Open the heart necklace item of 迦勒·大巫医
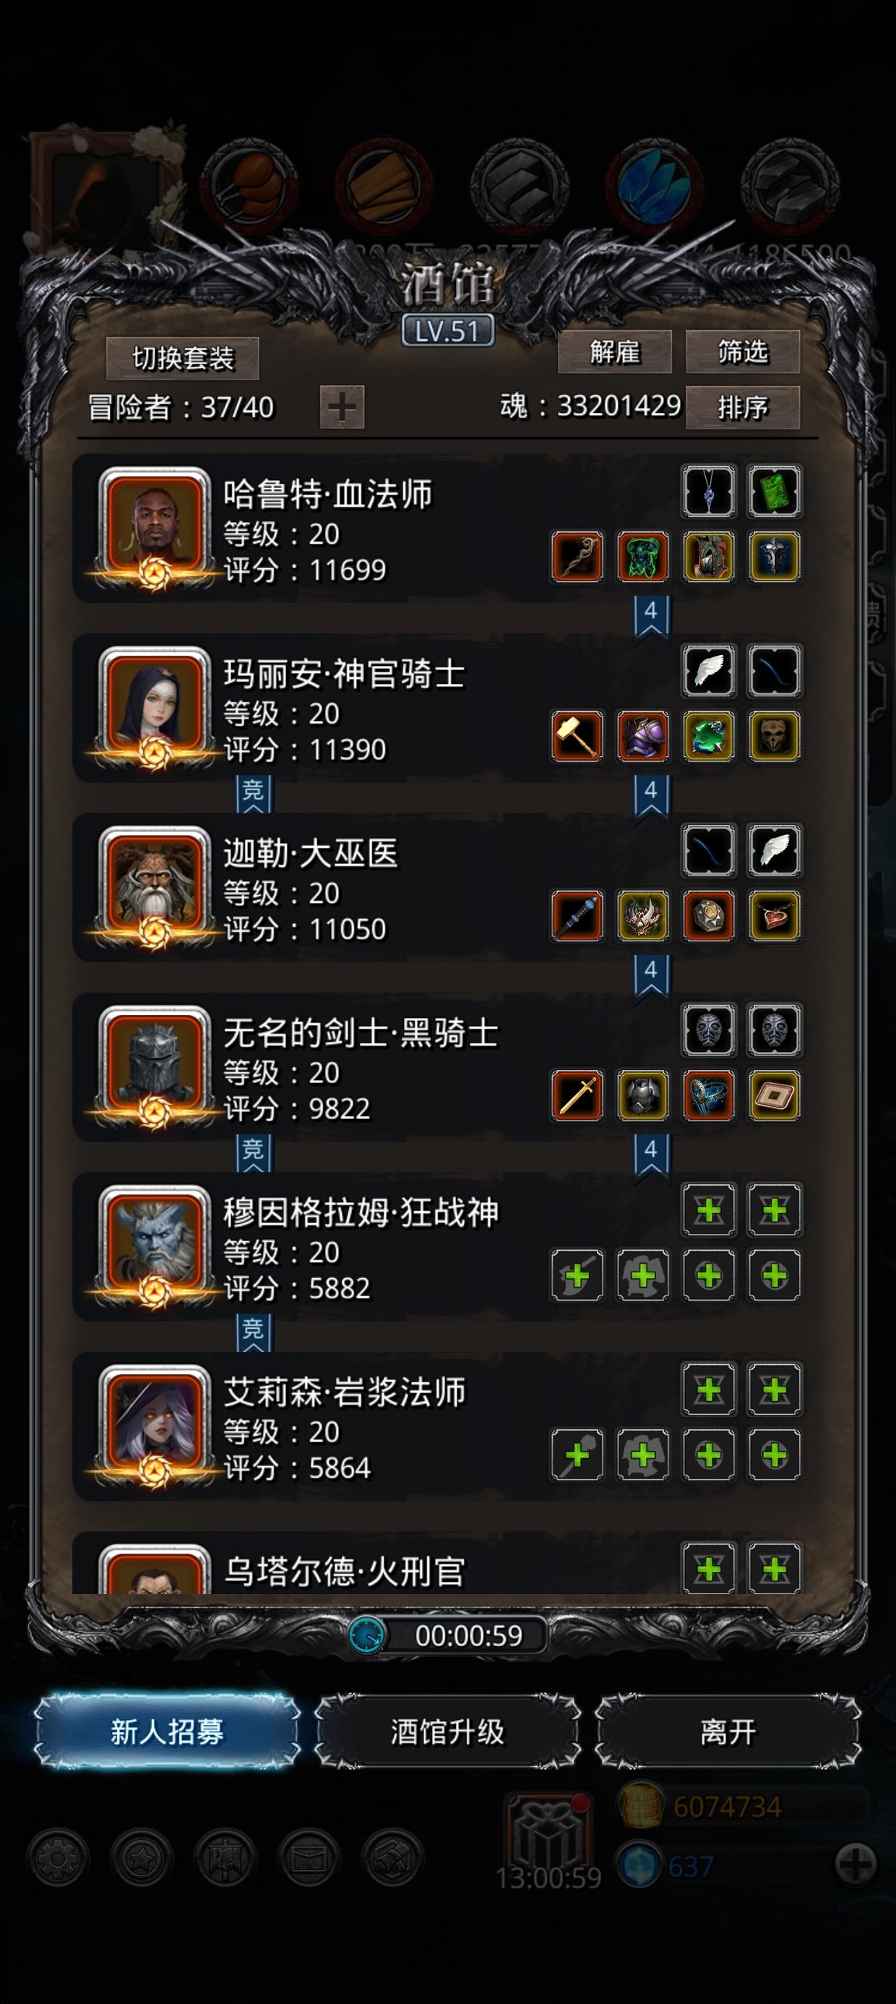Screen dimensions: 896x2004 (775, 916)
